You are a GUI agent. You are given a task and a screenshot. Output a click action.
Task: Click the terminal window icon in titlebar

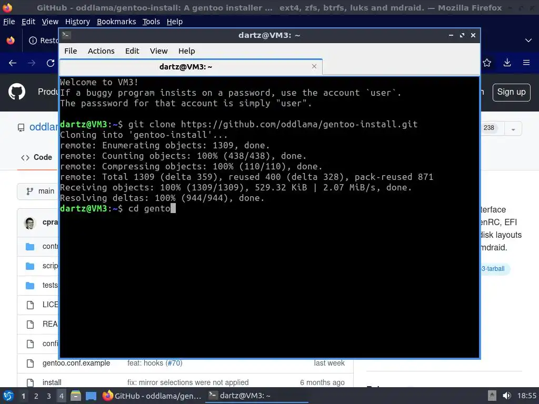pos(66,35)
